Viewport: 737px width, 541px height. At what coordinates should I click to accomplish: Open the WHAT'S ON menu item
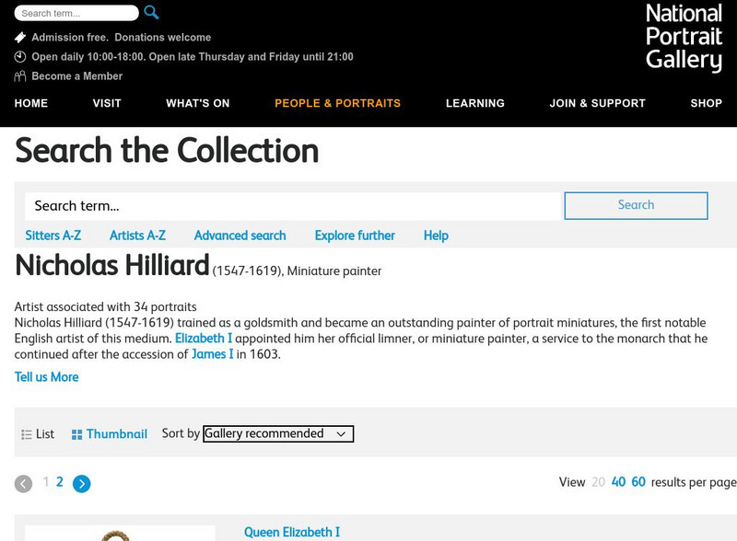pyautogui.click(x=198, y=103)
